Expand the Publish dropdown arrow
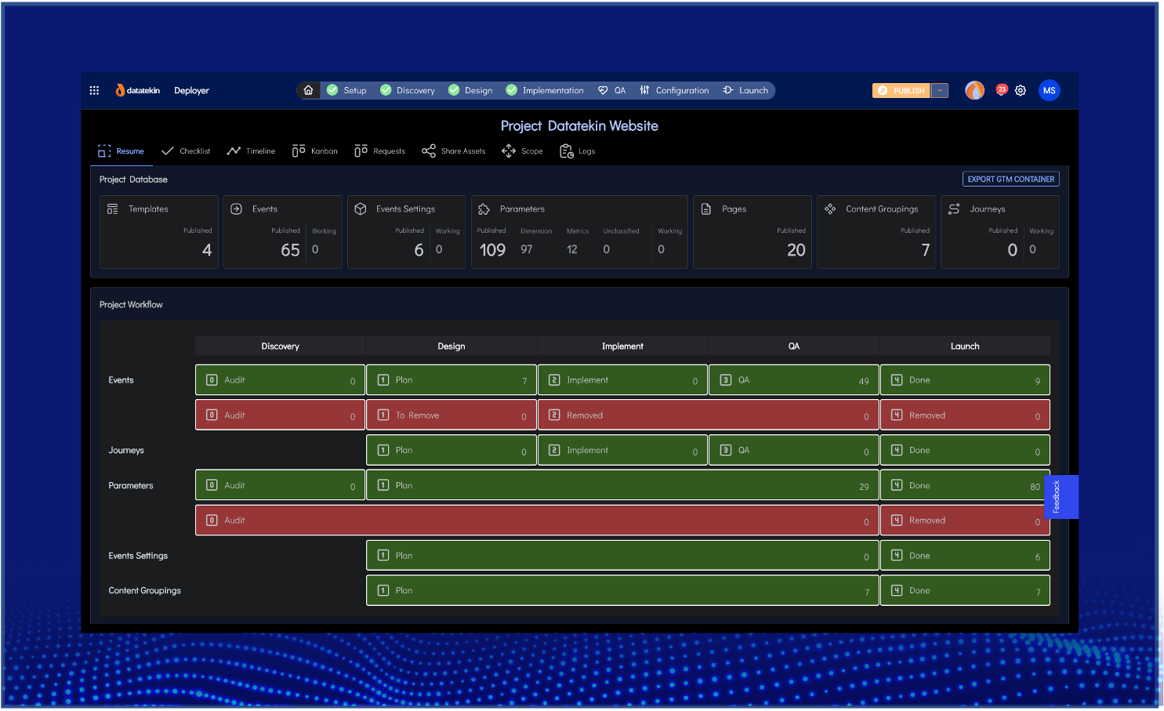The height and width of the screenshot is (711, 1164). point(940,90)
